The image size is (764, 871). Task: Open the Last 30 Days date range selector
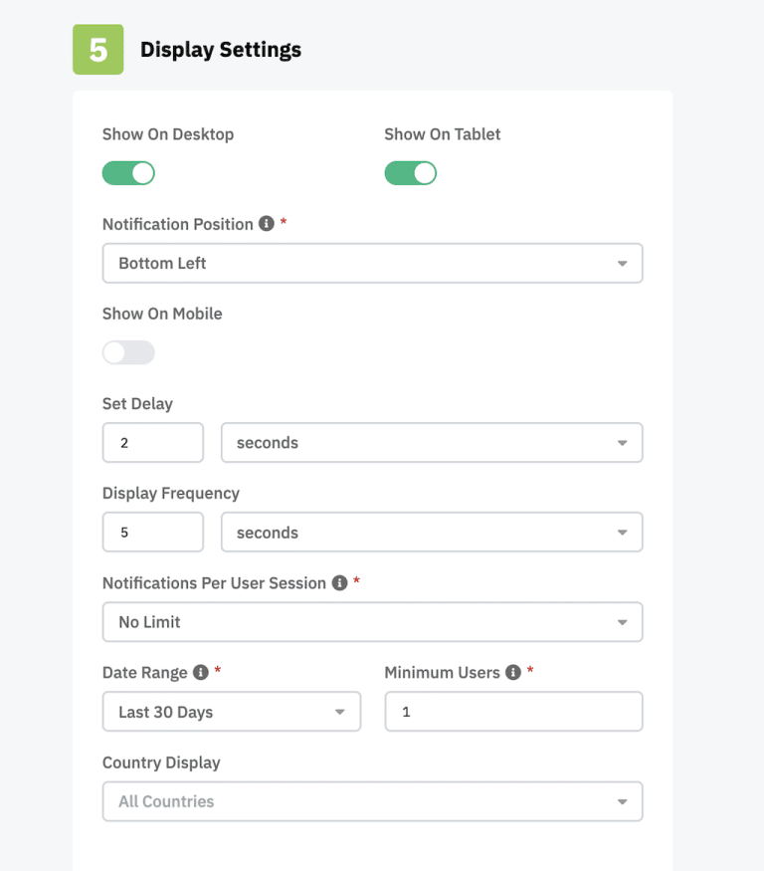coord(231,711)
